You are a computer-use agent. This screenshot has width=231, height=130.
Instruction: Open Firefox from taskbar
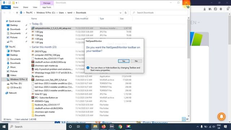(104, 127)
